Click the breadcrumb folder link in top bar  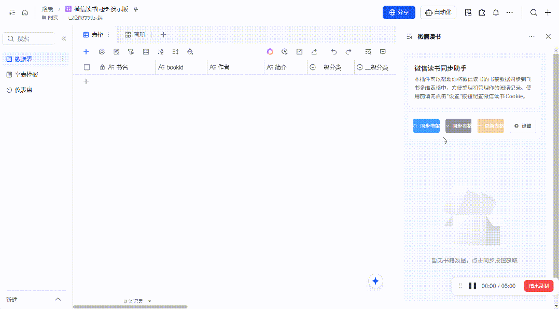coord(50,18)
